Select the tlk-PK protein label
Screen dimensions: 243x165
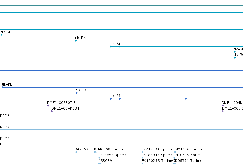[x=81, y=90]
